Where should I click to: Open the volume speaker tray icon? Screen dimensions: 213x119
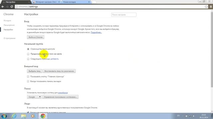click(194, 116)
